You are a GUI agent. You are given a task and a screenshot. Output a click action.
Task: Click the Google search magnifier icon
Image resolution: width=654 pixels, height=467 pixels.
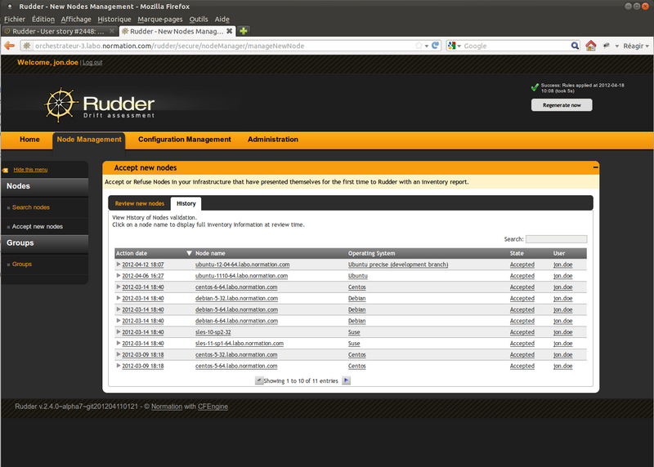click(x=575, y=46)
